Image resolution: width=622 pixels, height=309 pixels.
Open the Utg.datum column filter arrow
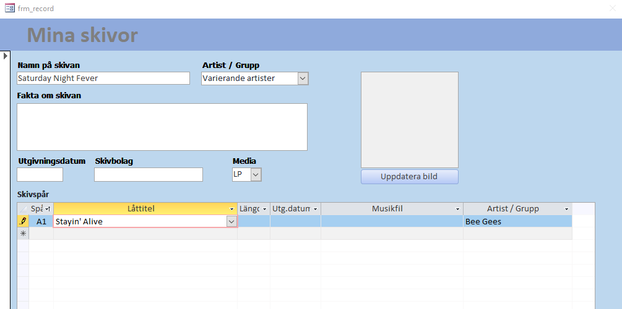pos(316,209)
